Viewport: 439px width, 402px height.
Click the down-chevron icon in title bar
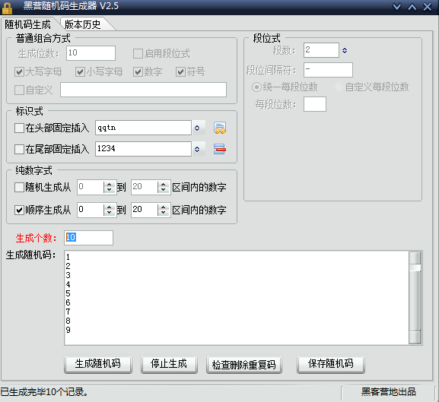(x=396, y=6)
